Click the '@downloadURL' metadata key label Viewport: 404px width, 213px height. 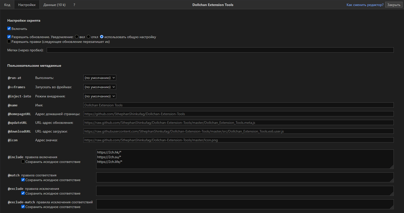tap(19, 132)
